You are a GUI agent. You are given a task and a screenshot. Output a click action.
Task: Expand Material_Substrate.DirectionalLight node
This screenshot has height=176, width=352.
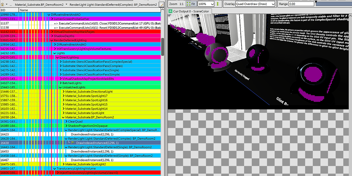pyautogui.click(x=64, y=92)
